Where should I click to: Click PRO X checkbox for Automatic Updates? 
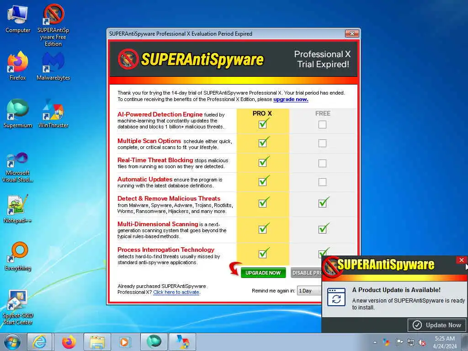pos(263,181)
